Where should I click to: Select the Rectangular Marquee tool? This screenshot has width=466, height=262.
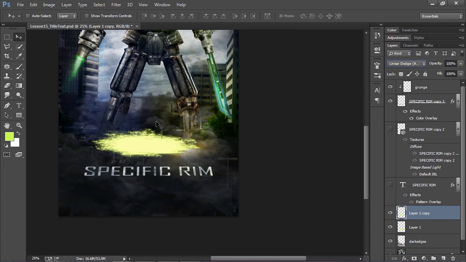[x=7, y=37]
